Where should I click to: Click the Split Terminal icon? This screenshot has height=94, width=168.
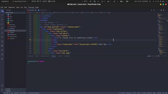(x=156, y=56)
